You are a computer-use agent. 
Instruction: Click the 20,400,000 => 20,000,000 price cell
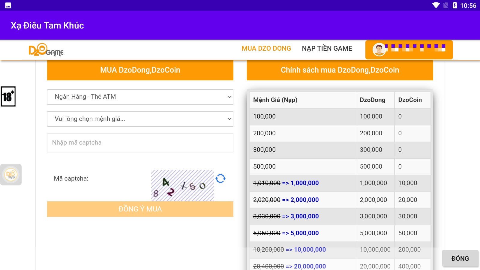(303, 264)
